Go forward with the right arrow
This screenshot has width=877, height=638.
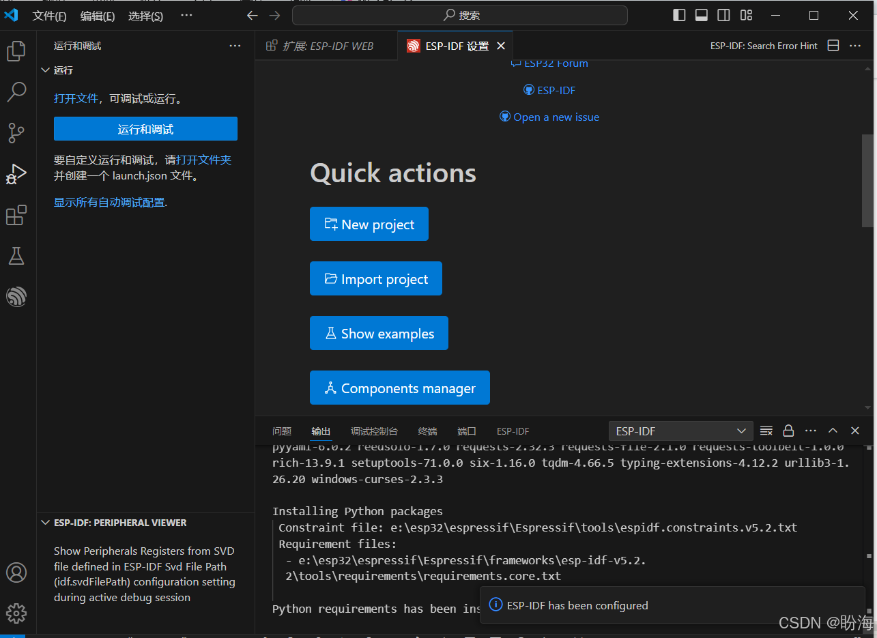click(x=274, y=15)
